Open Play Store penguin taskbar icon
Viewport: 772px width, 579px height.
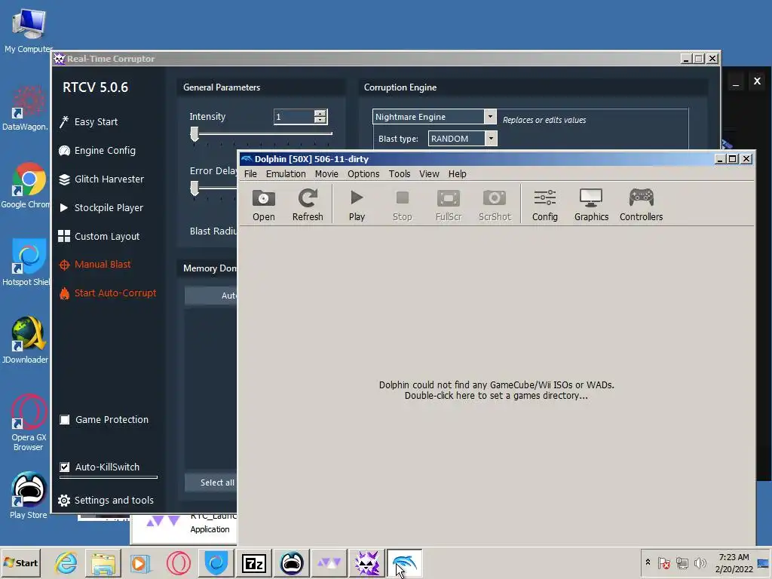tap(292, 562)
